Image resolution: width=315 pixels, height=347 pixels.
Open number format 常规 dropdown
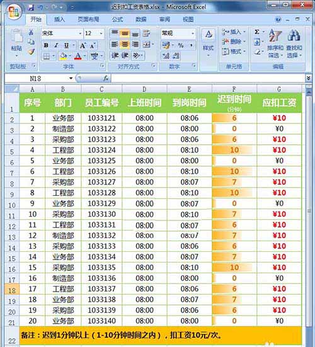193,33
